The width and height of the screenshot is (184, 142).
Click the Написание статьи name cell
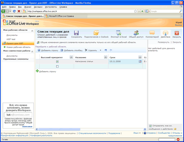(91, 62)
